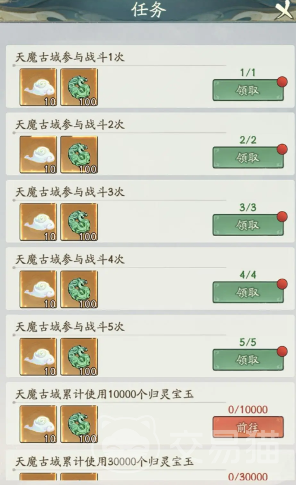Select jade dragon icon in 4-battle task
Image resolution: width=296 pixels, height=485 pixels.
point(79,290)
